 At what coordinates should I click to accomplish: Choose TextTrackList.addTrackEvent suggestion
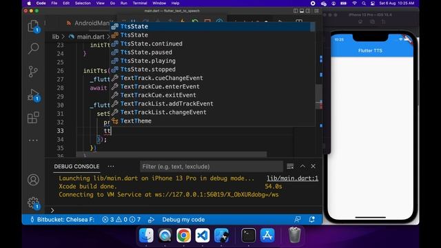(212, 104)
